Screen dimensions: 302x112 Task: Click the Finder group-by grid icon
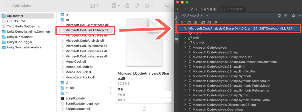pos(114,6)
